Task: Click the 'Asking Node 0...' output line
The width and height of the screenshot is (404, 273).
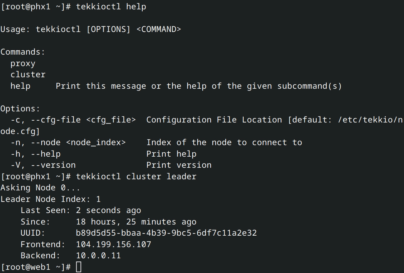Action: (x=40, y=188)
